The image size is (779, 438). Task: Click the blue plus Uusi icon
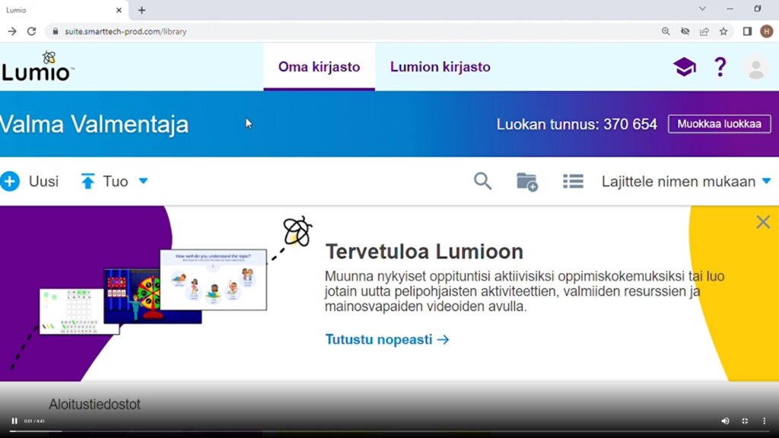10,181
